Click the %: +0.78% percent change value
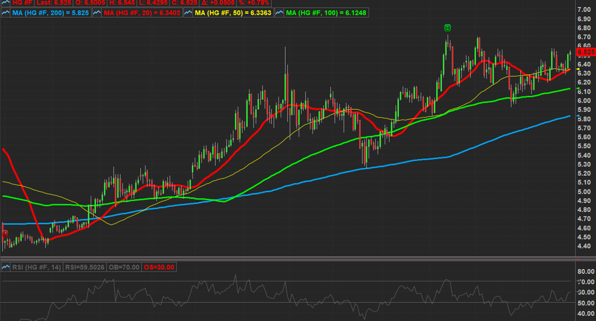 254,3
